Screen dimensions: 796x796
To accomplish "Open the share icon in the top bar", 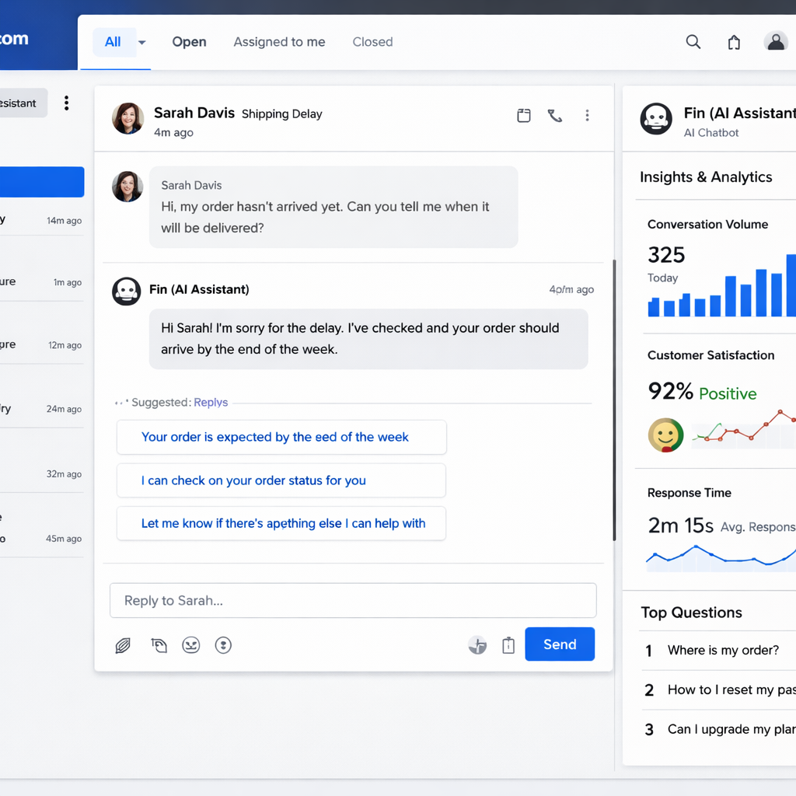I will [x=733, y=42].
